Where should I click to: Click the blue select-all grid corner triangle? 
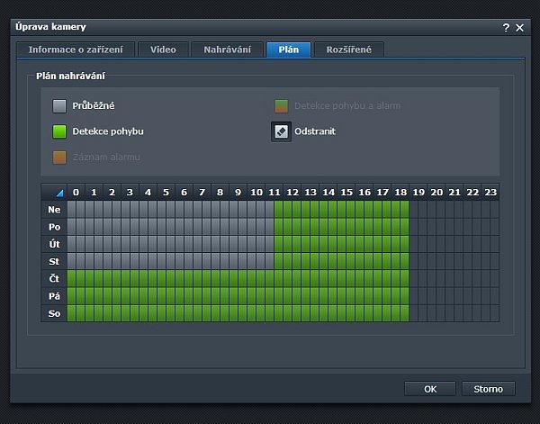59,193
